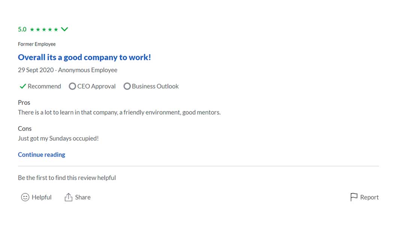Click the Former Employee label

[x=37, y=44]
